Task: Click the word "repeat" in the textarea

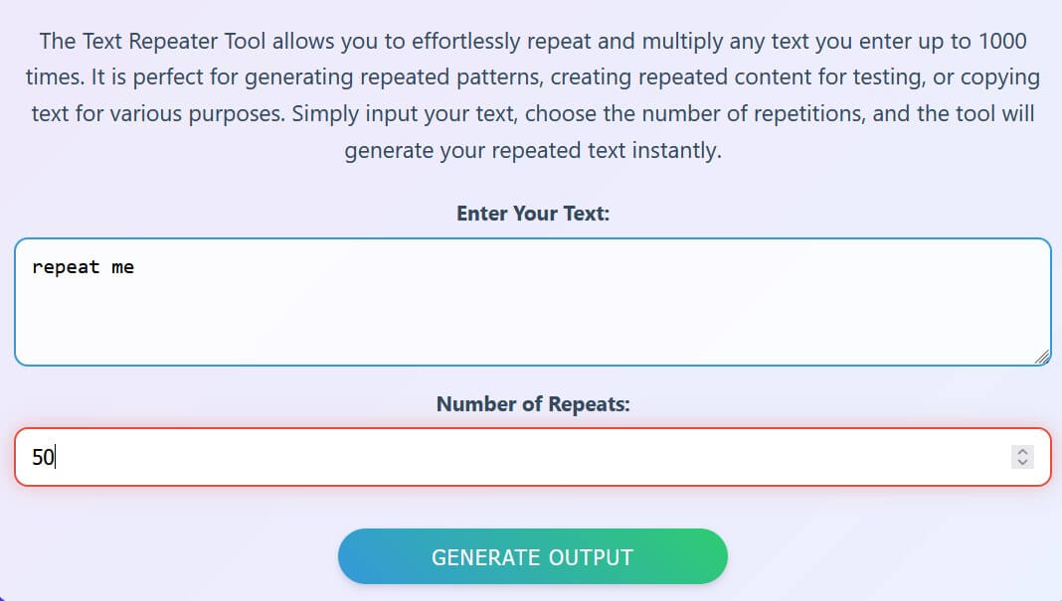Action: [x=66, y=267]
